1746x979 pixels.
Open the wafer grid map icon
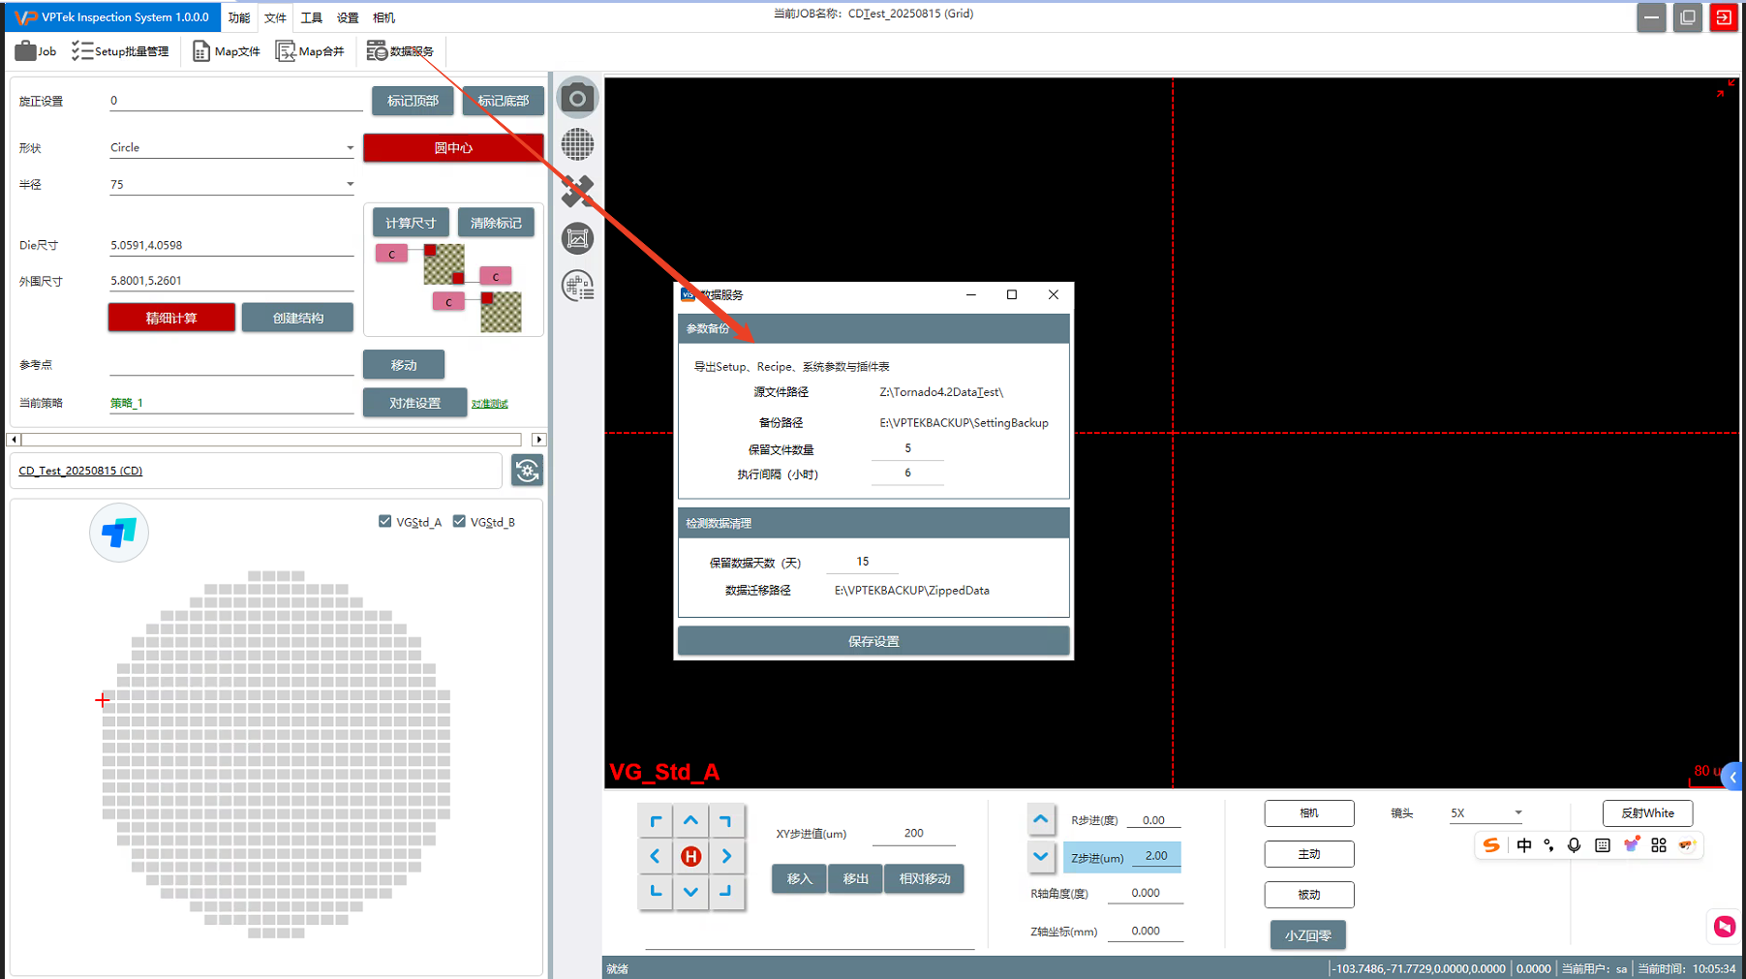577,144
